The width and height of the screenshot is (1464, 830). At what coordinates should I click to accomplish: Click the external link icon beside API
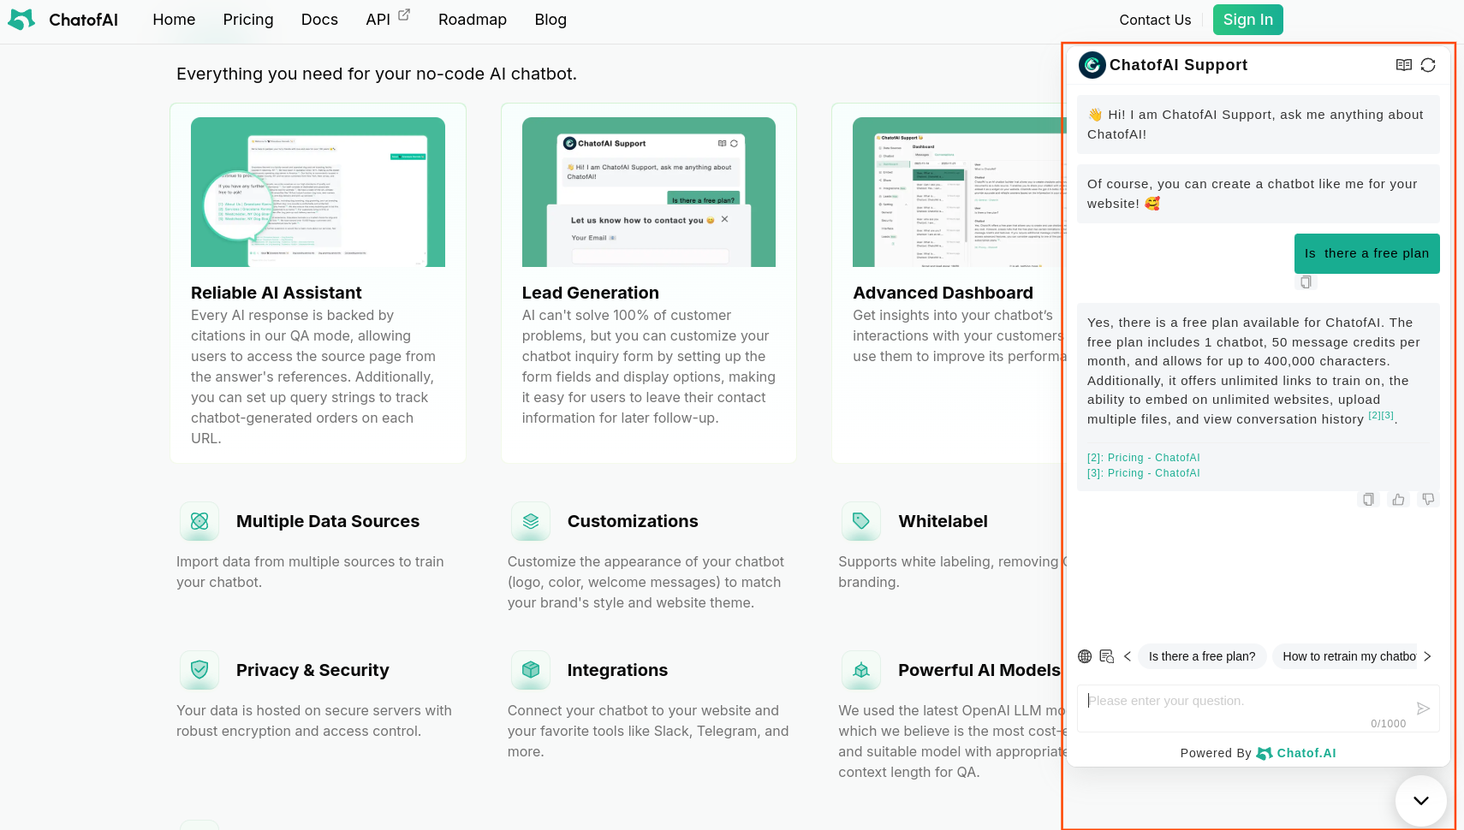pyautogui.click(x=404, y=15)
